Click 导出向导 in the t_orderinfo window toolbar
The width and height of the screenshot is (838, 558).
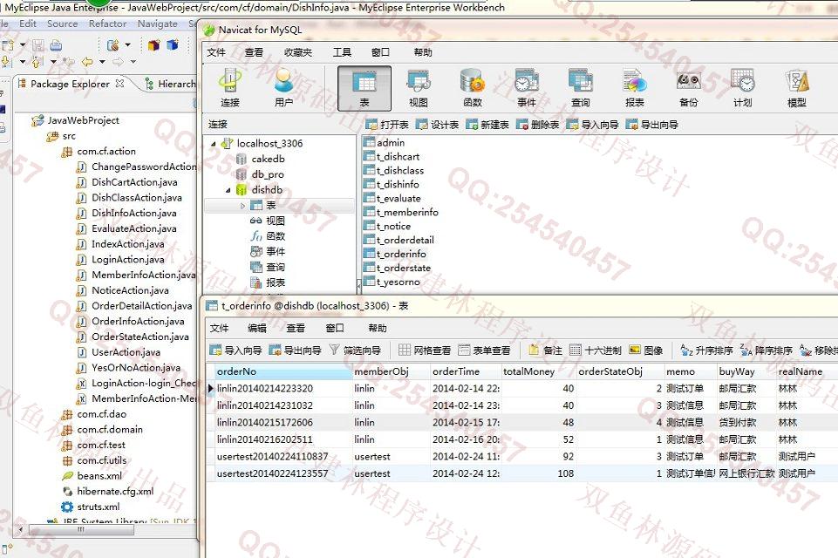[295, 350]
